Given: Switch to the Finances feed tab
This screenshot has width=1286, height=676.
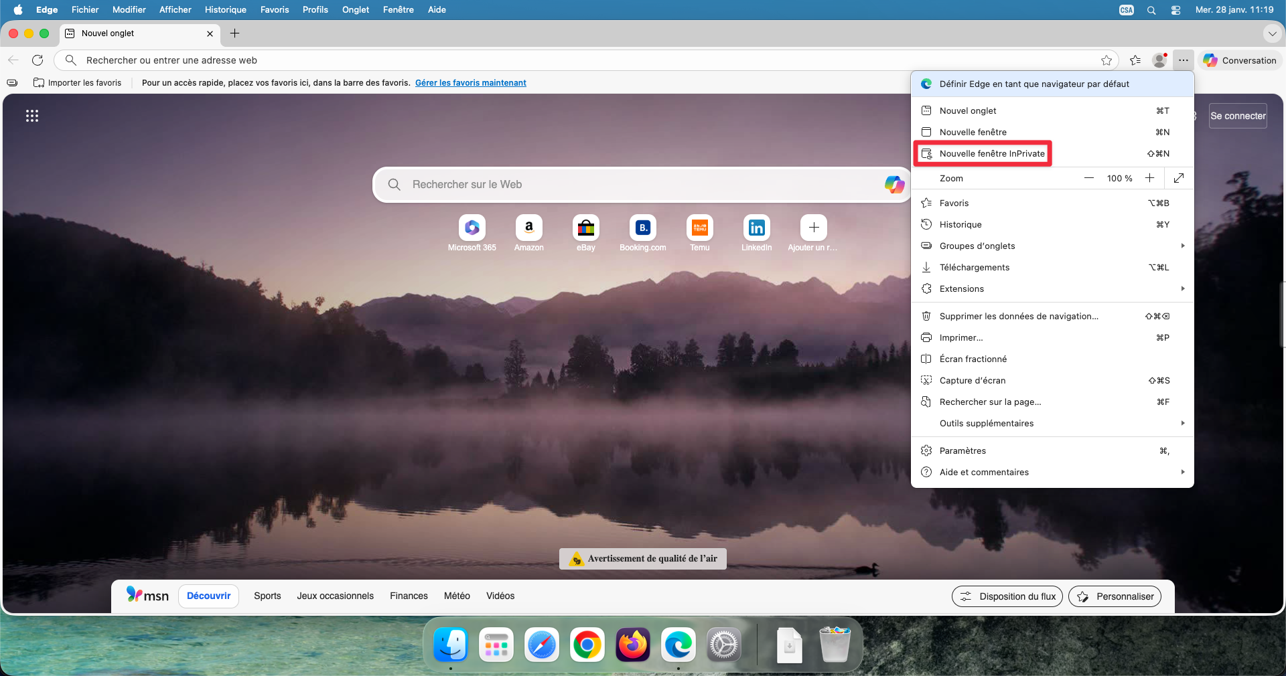Looking at the screenshot, I should click(x=409, y=596).
